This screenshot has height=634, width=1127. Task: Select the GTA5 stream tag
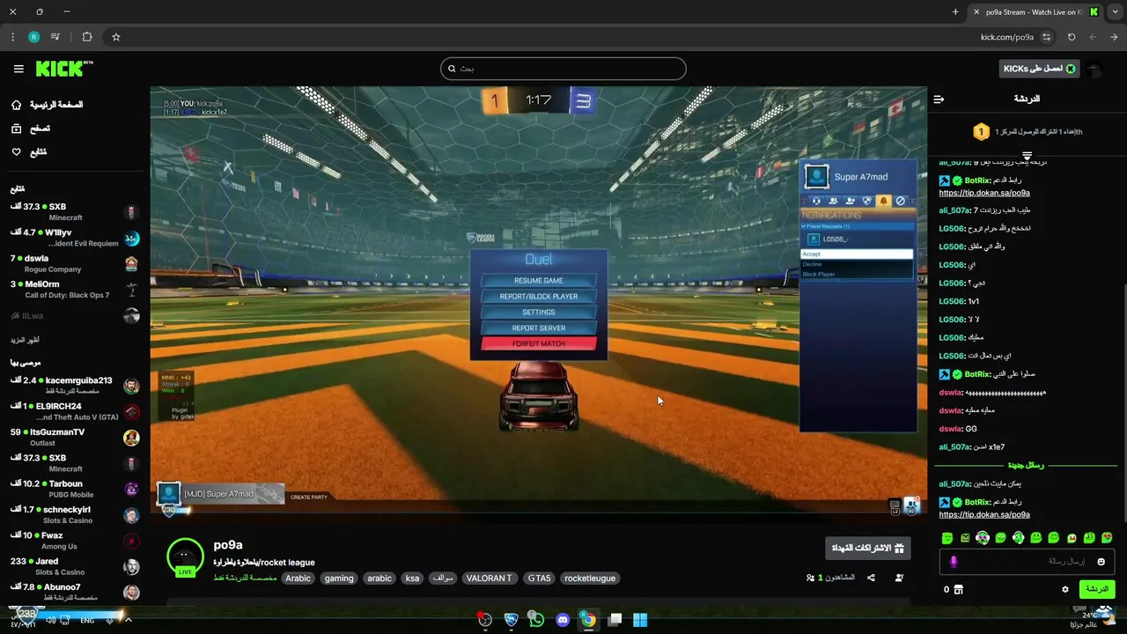click(x=539, y=579)
